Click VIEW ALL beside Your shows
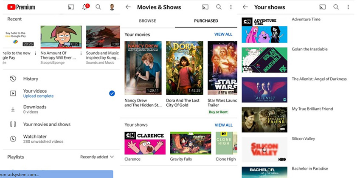This screenshot has width=363, height=178. coord(223,125)
